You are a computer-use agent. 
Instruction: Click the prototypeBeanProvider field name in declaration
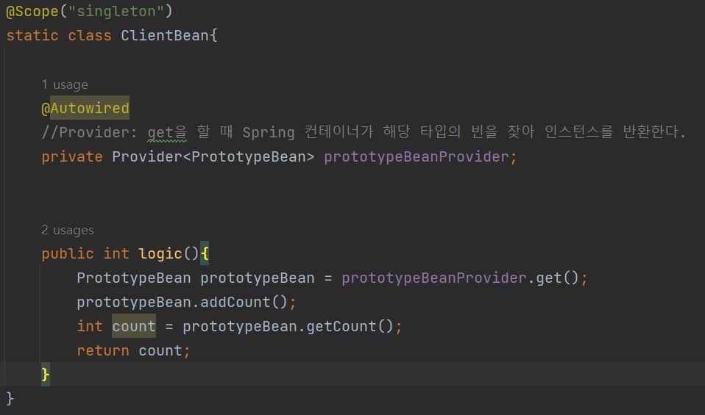(417, 156)
